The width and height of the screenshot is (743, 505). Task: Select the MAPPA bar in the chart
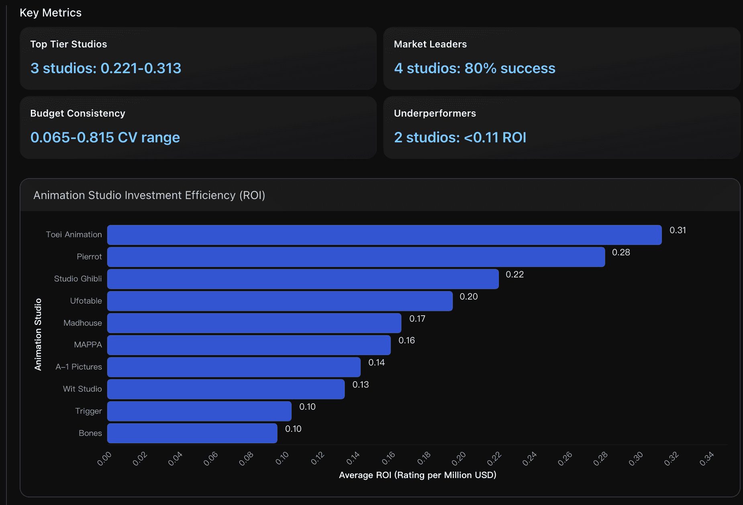pos(249,345)
